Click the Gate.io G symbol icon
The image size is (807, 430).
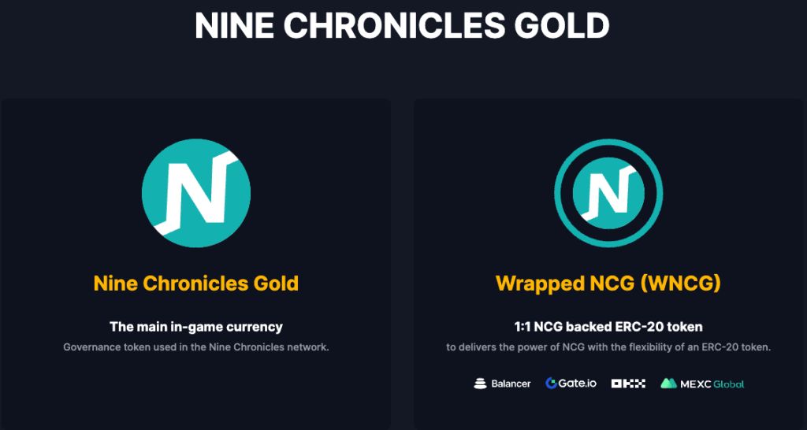[552, 384]
